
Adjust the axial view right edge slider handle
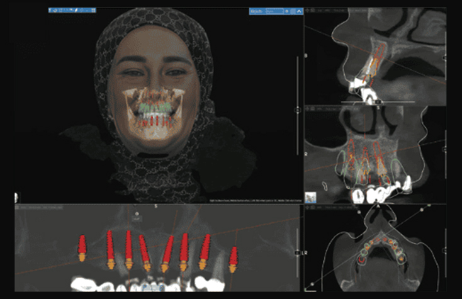click(444, 251)
